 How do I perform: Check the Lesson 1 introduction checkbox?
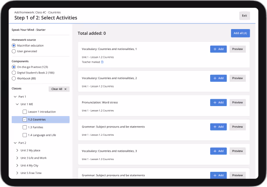point(25,112)
